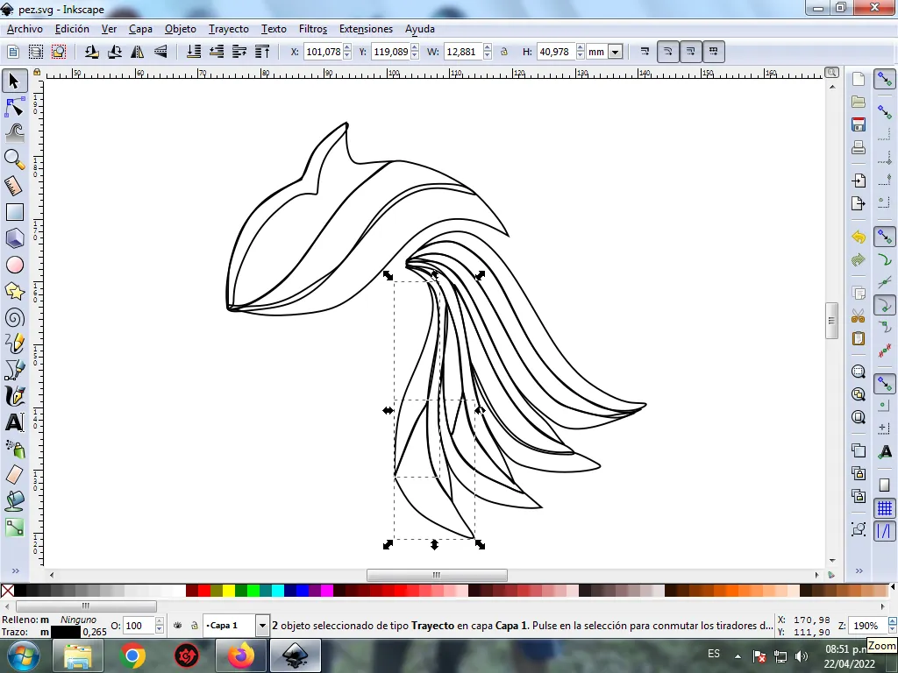Open the Capa menu
The height and width of the screenshot is (673, 898).
(140, 29)
